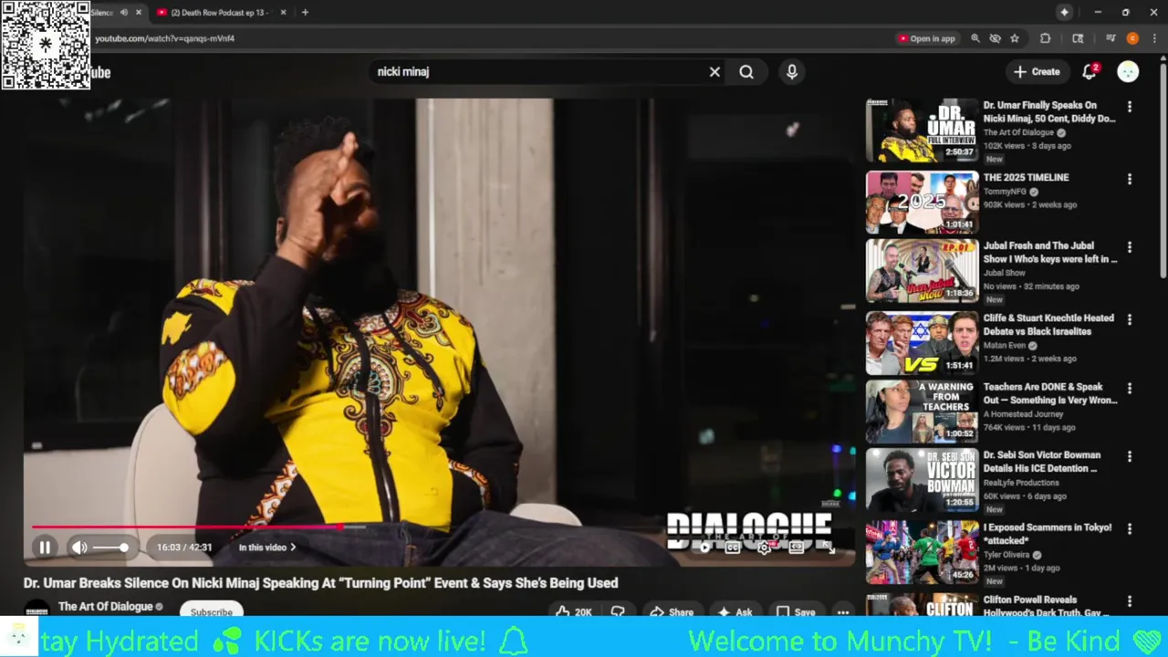1168x657 pixels.
Task: Close the 'Death Row Podcast ep 13' tab
Action: pos(283,13)
